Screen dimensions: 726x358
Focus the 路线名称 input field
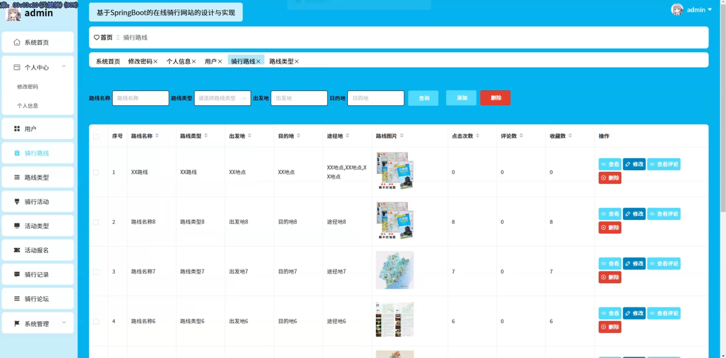pos(141,98)
